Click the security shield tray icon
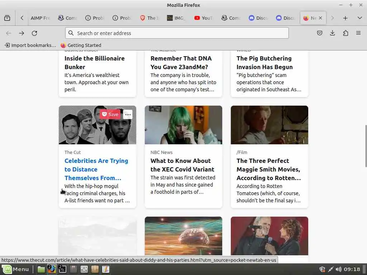 pyautogui.click(x=322, y=269)
